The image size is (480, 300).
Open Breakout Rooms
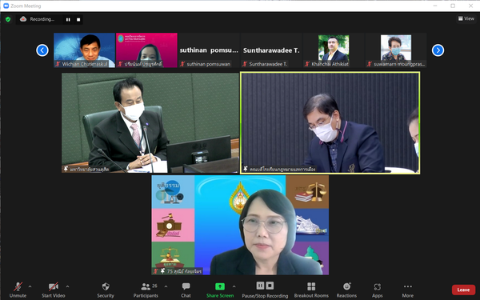click(x=311, y=290)
